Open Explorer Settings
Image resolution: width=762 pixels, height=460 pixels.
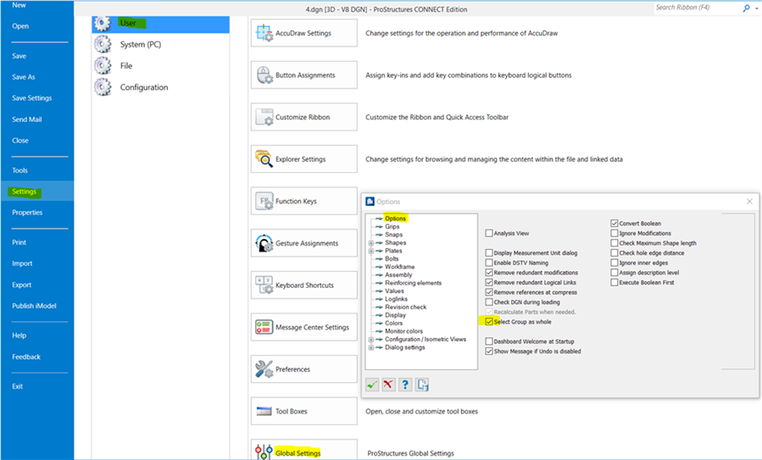coord(303,159)
